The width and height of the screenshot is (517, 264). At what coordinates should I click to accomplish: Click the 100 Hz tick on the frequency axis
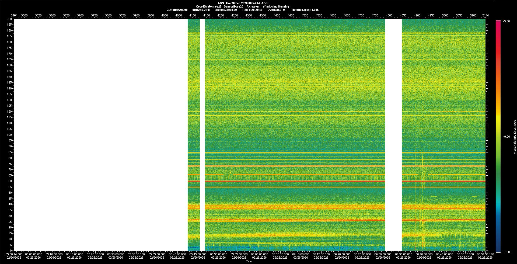[x=9, y=135]
